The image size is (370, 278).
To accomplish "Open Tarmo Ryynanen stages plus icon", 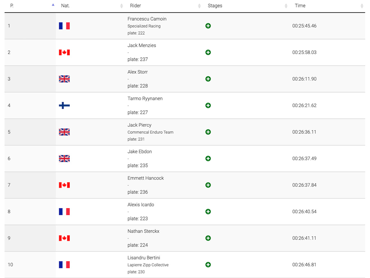I will point(208,105).
